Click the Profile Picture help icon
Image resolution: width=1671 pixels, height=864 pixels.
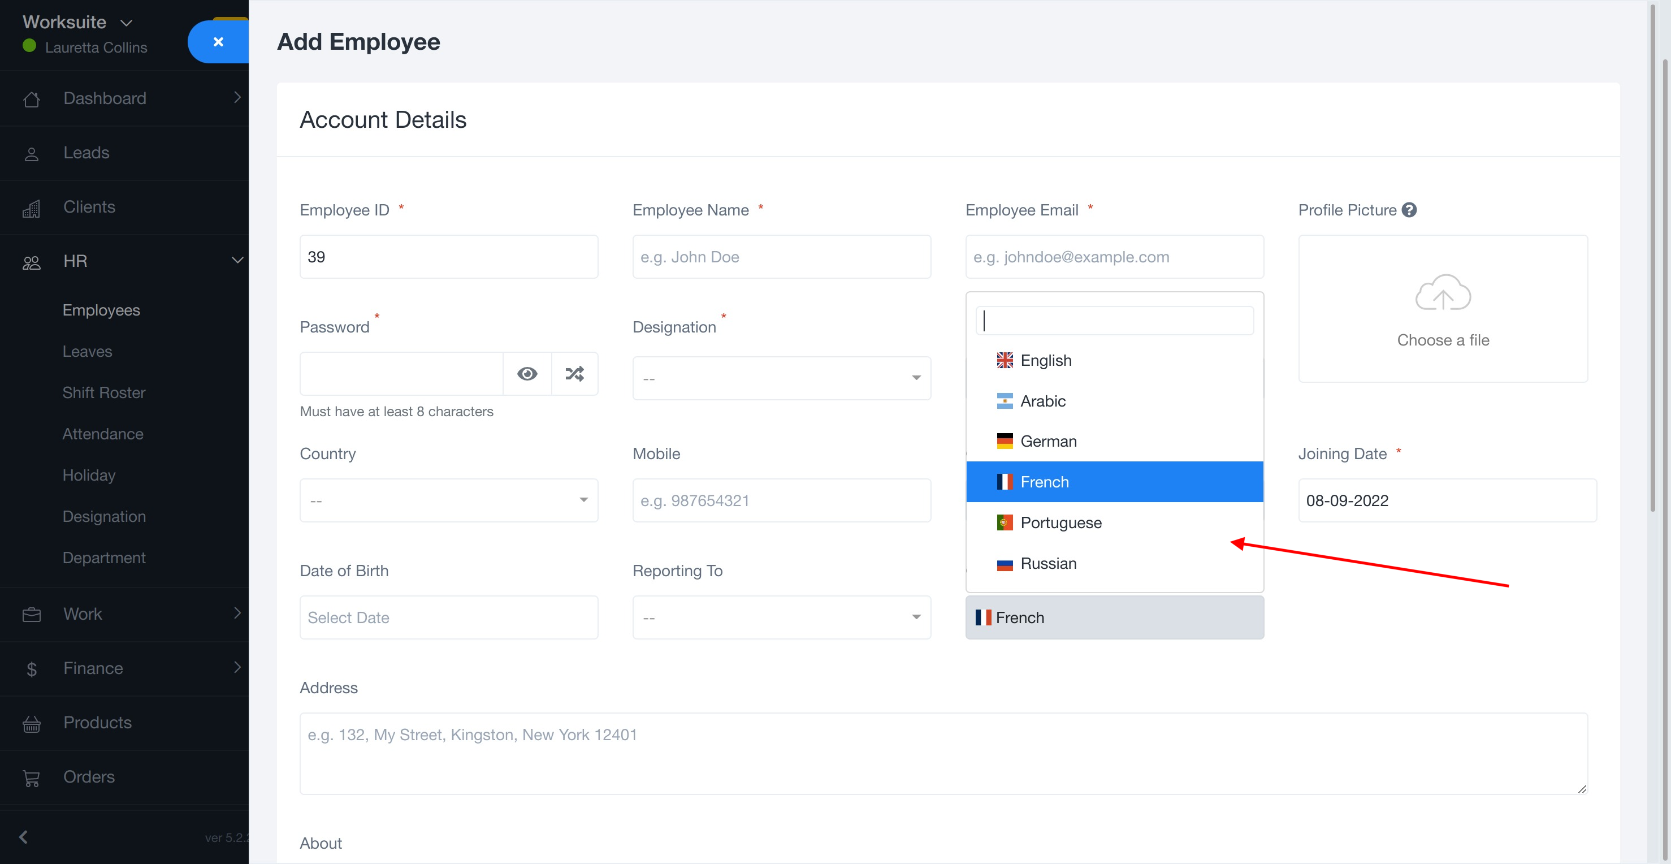pos(1409,210)
